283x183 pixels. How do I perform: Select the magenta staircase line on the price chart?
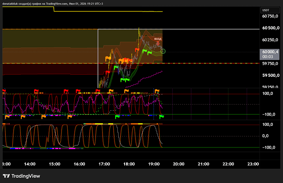tap(144, 79)
